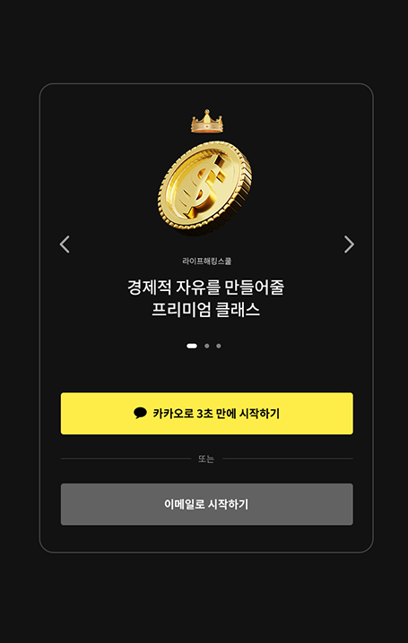Click the 라이프해킹스쿨 brand label
The image size is (408, 643).
[x=207, y=261]
